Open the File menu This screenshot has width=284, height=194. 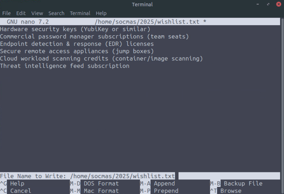pos(6,13)
